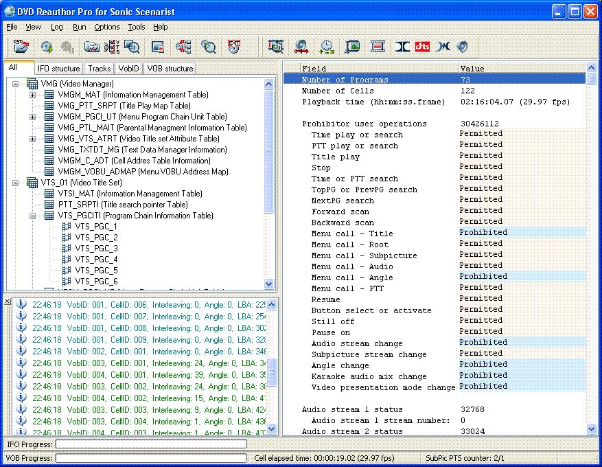The height and width of the screenshot is (467, 602).
Task: Click the tree panel scroll-down arrow
Action: 269,284
